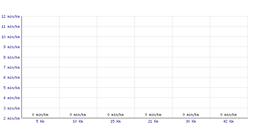Click the 15 Km axis label

115,122
